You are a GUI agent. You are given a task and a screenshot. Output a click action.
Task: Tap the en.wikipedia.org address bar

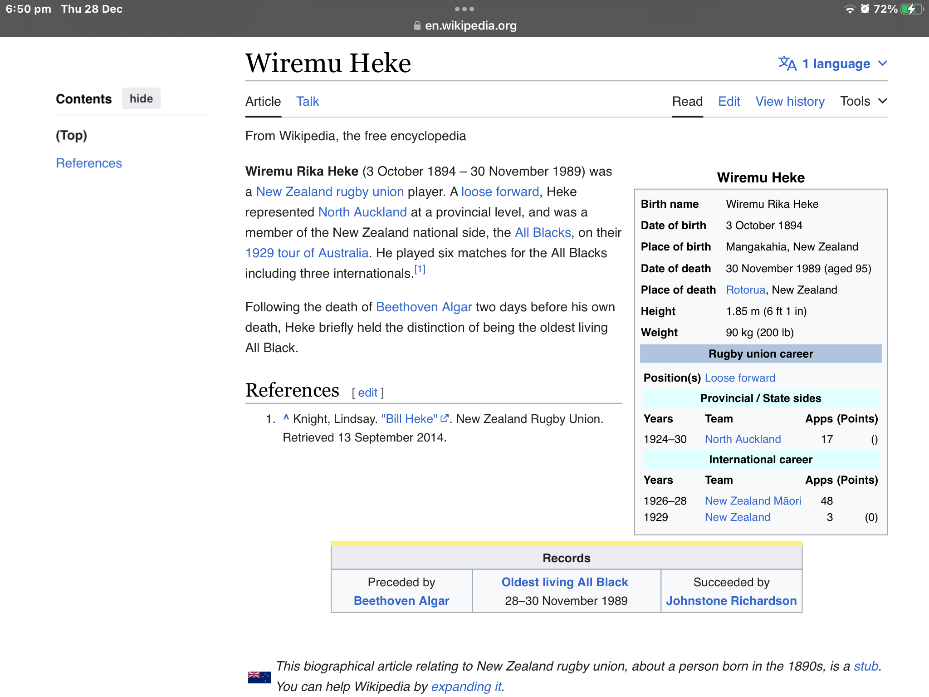point(470,26)
